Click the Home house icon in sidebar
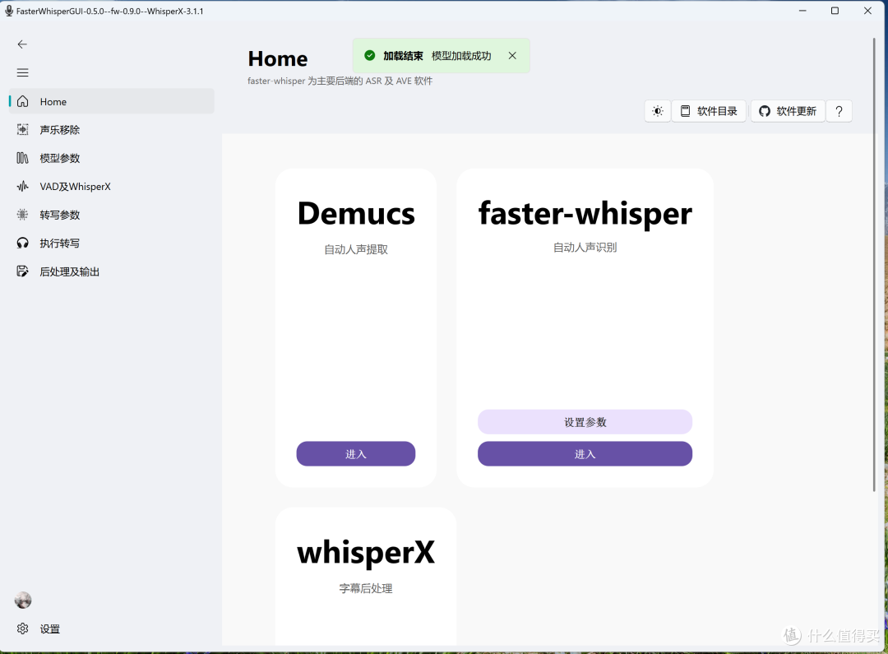Viewport: 888px width, 654px height. [23, 101]
